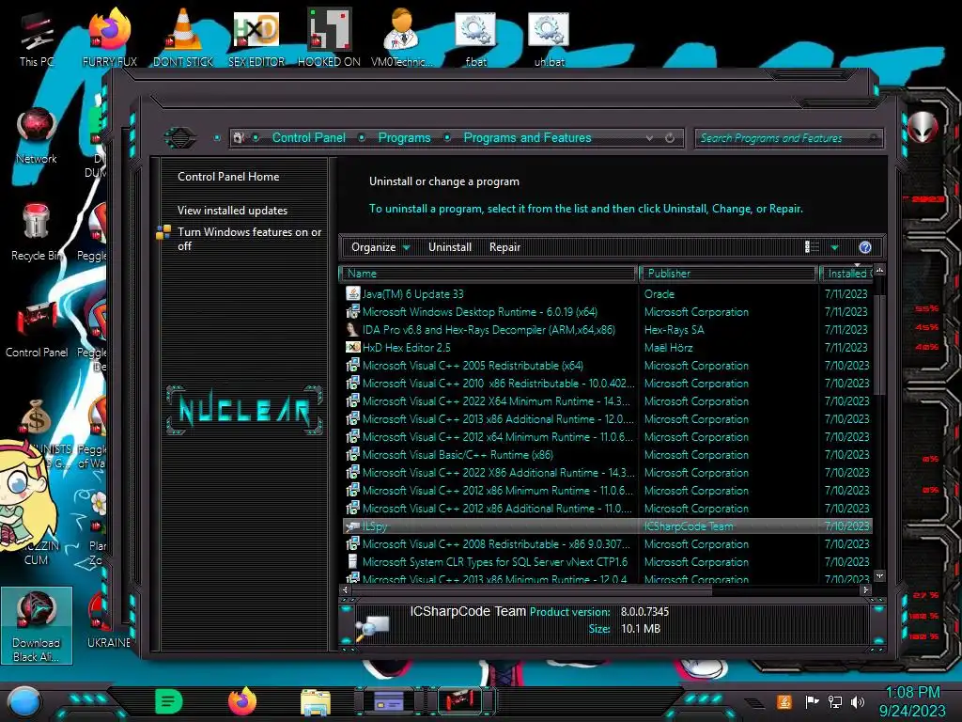Select Visual C++ 2008 Redistributable x86 row
The height and width of the screenshot is (722, 962).
pos(608,544)
